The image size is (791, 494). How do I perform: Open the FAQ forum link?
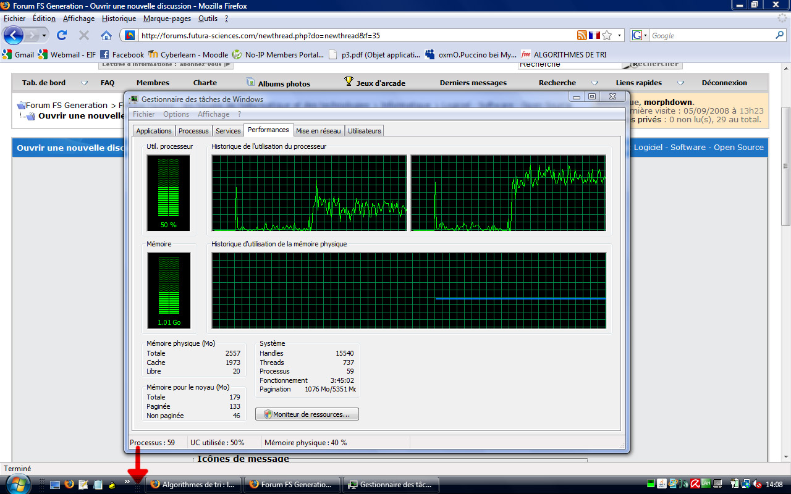tap(108, 83)
